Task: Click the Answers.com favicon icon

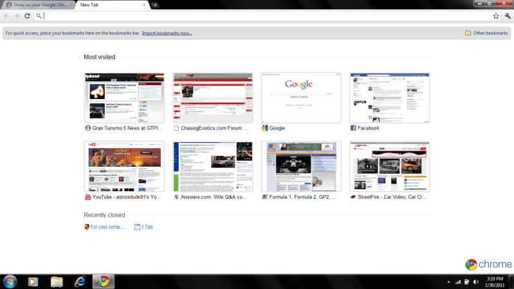Action: pyautogui.click(x=176, y=197)
